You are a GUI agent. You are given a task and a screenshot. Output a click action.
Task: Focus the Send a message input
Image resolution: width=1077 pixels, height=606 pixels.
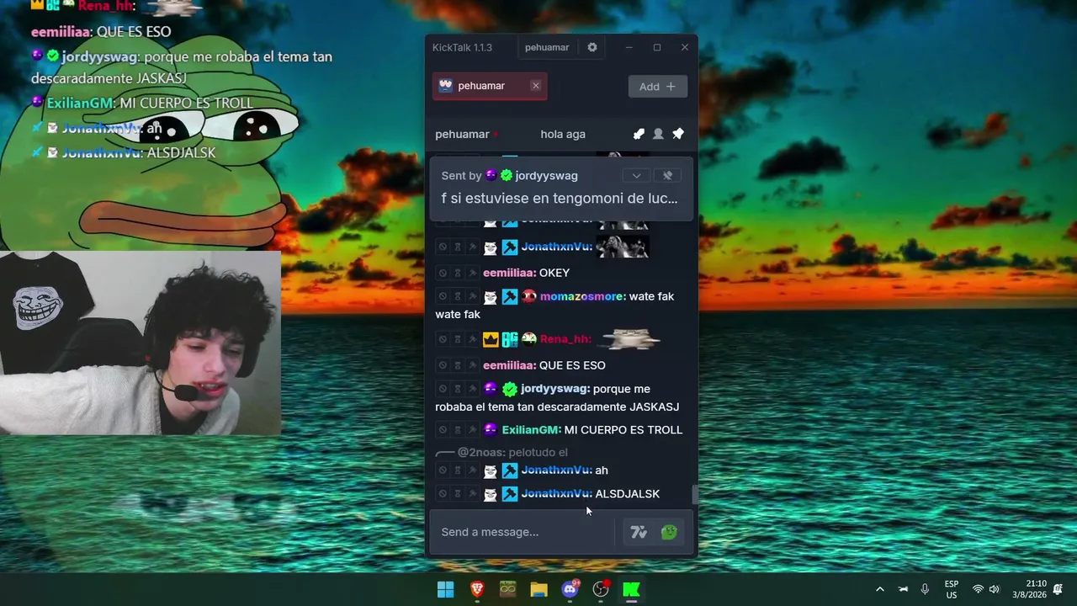526,532
